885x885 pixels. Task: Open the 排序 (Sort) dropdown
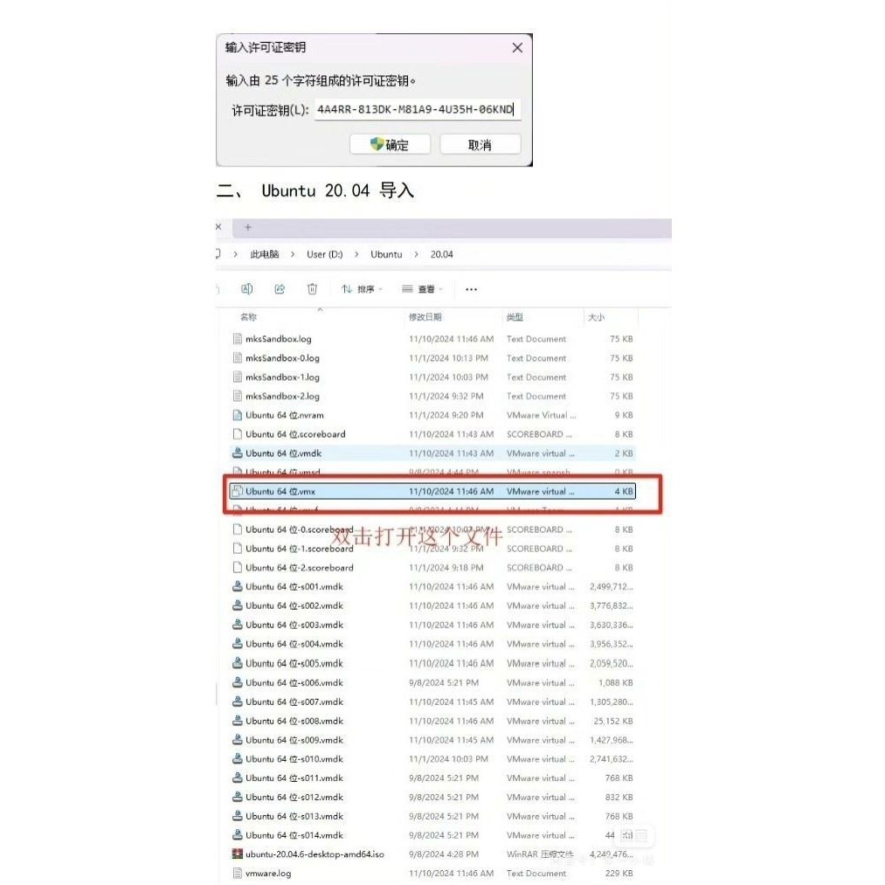click(x=362, y=288)
